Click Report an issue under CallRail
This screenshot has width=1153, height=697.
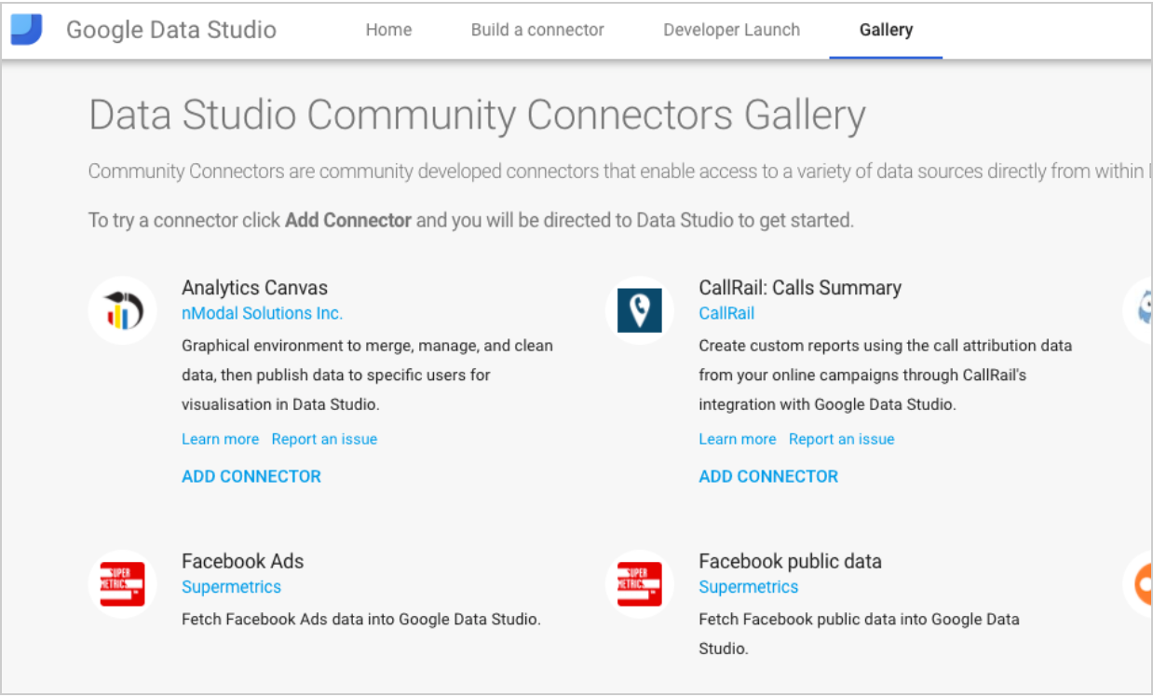[x=841, y=439]
